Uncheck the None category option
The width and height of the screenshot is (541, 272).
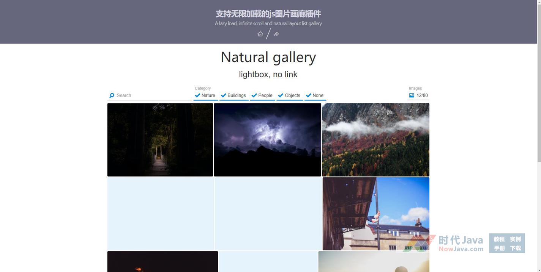(x=315, y=95)
